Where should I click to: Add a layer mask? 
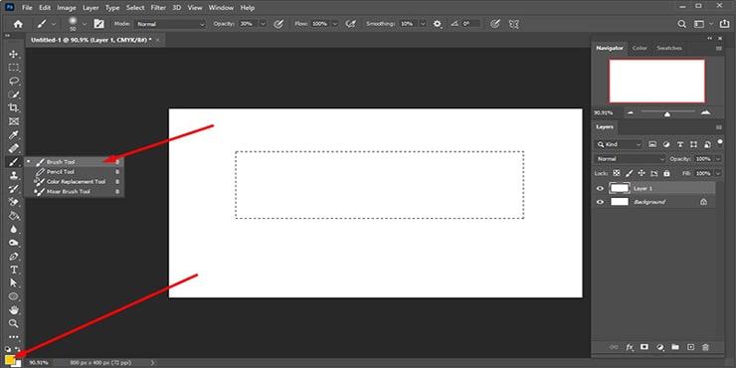(644, 347)
